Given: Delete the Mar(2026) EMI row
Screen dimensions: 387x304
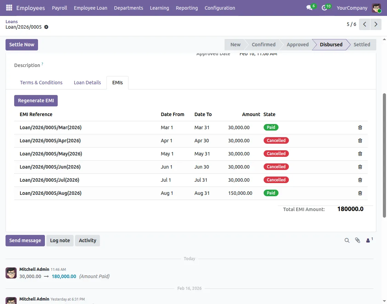Looking at the screenshot, I should pyautogui.click(x=360, y=127).
